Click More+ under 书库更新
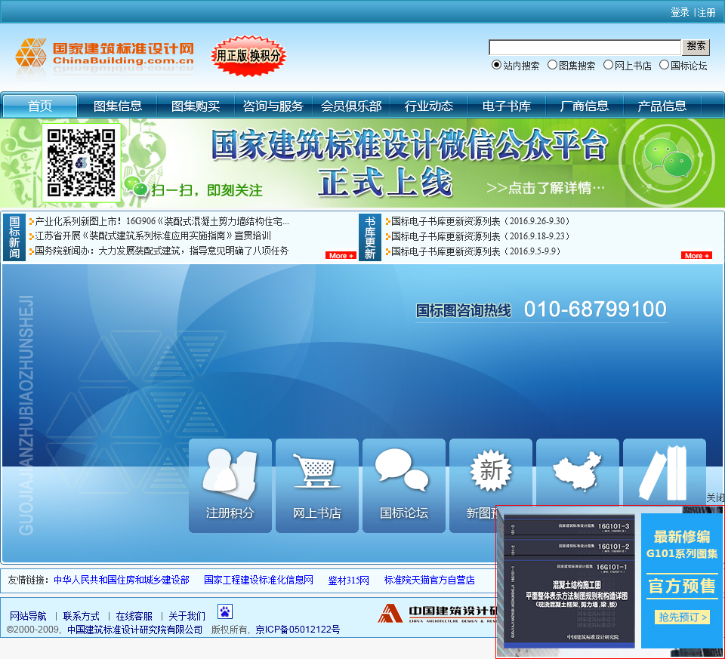 point(696,256)
